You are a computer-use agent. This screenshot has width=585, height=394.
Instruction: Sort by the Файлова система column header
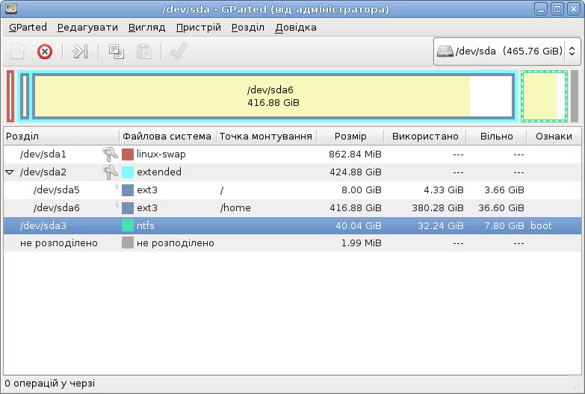click(167, 137)
